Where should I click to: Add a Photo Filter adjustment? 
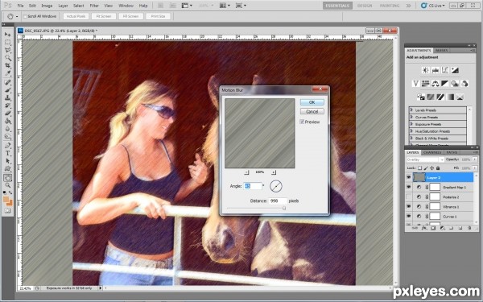pyautogui.click(x=455, y=84)
